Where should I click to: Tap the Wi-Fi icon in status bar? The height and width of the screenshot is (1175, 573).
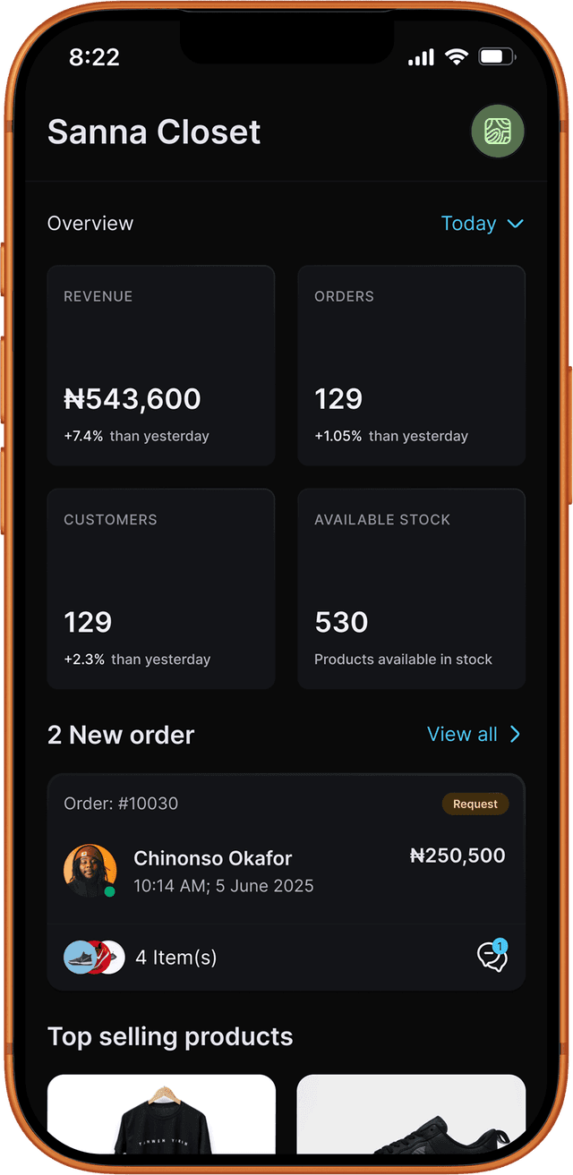coord(457,56)
